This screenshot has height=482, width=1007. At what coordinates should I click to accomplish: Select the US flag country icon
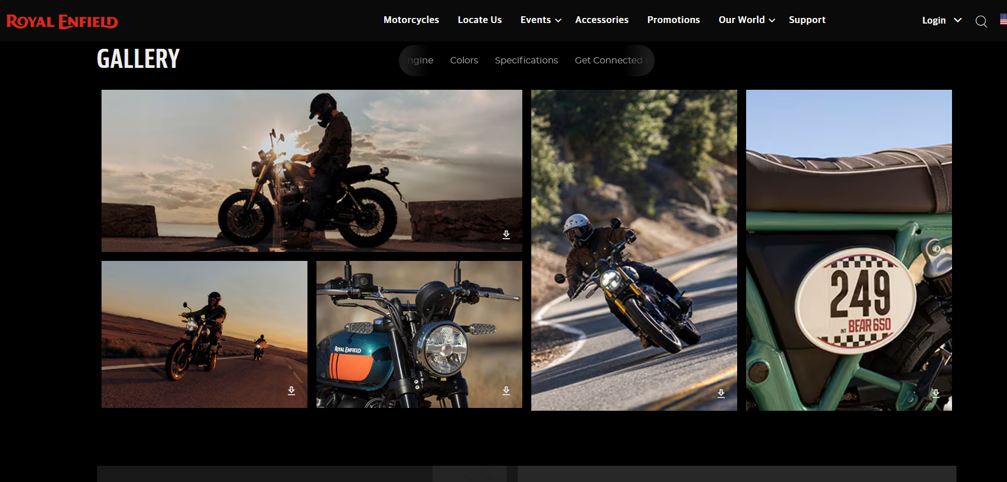[x=1003, y=20]
